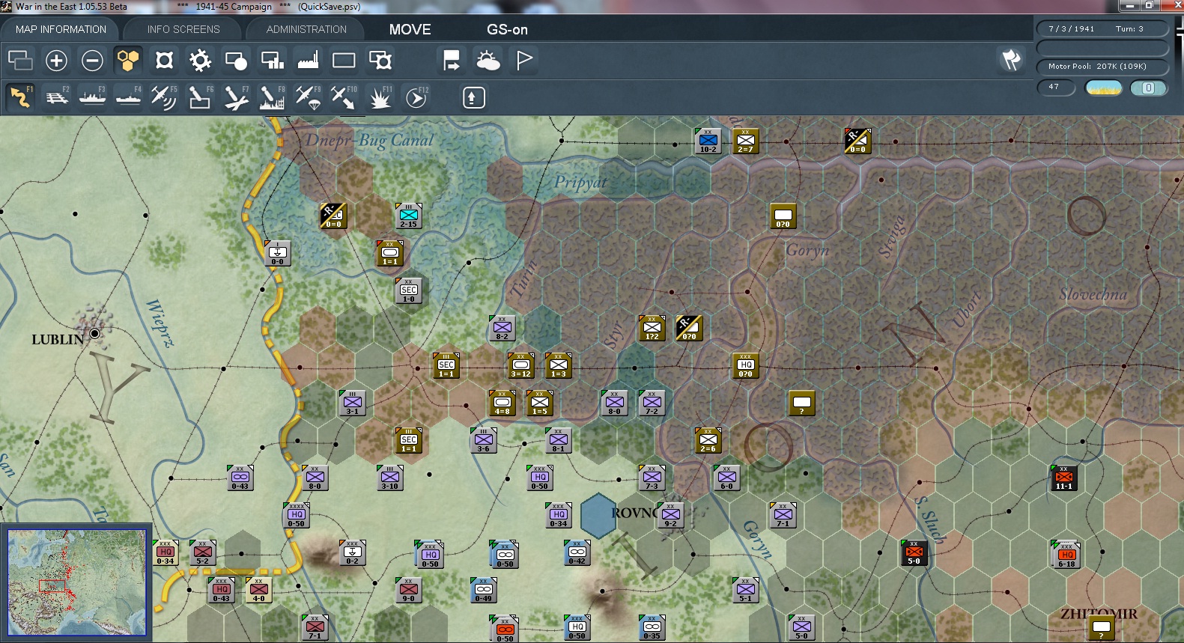The width and height of the screenshot is (1184, 643).
Task: Toggle the hex grid overlay
Action: pos(128,60)
